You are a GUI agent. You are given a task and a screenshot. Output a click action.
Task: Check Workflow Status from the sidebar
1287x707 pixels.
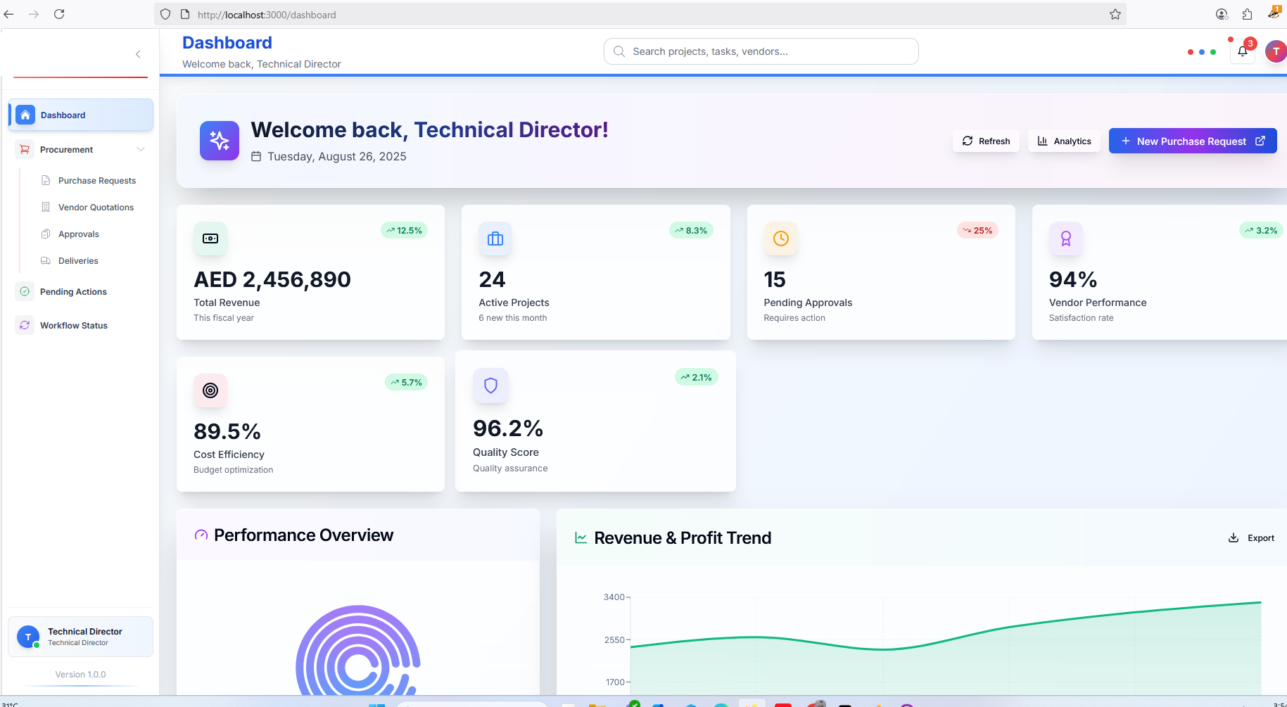(73, 325)
